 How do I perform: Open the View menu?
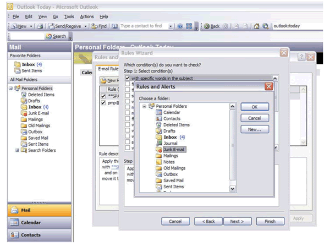[42, 17]
